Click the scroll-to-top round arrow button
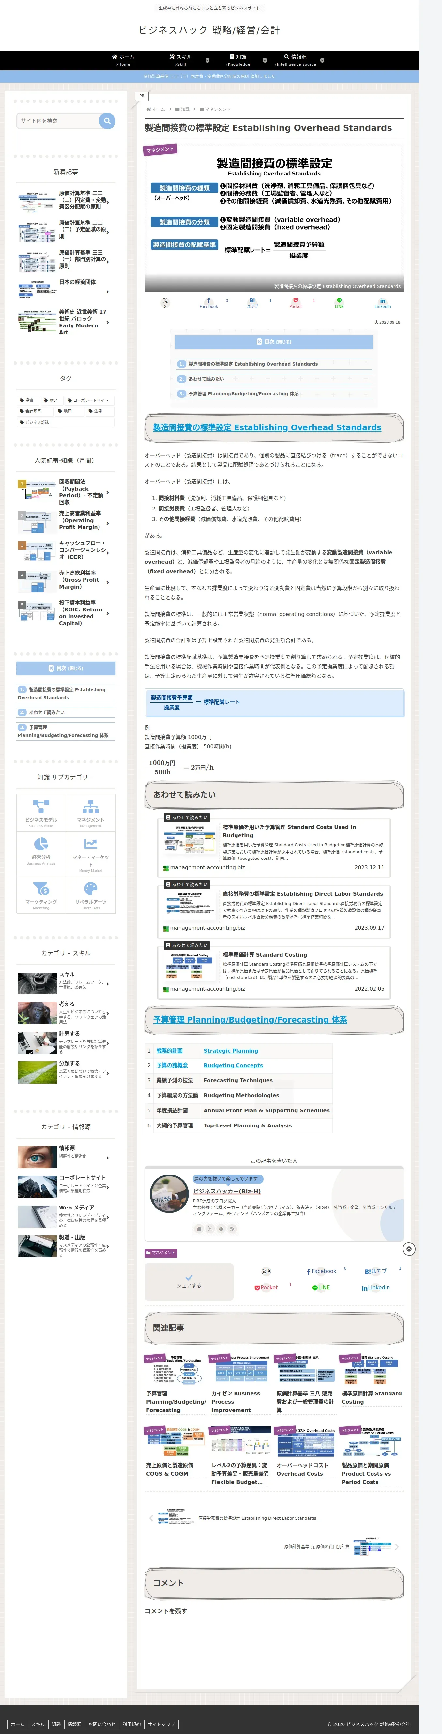This screenshot has width=442, height=1734. tap(408, 1249)
